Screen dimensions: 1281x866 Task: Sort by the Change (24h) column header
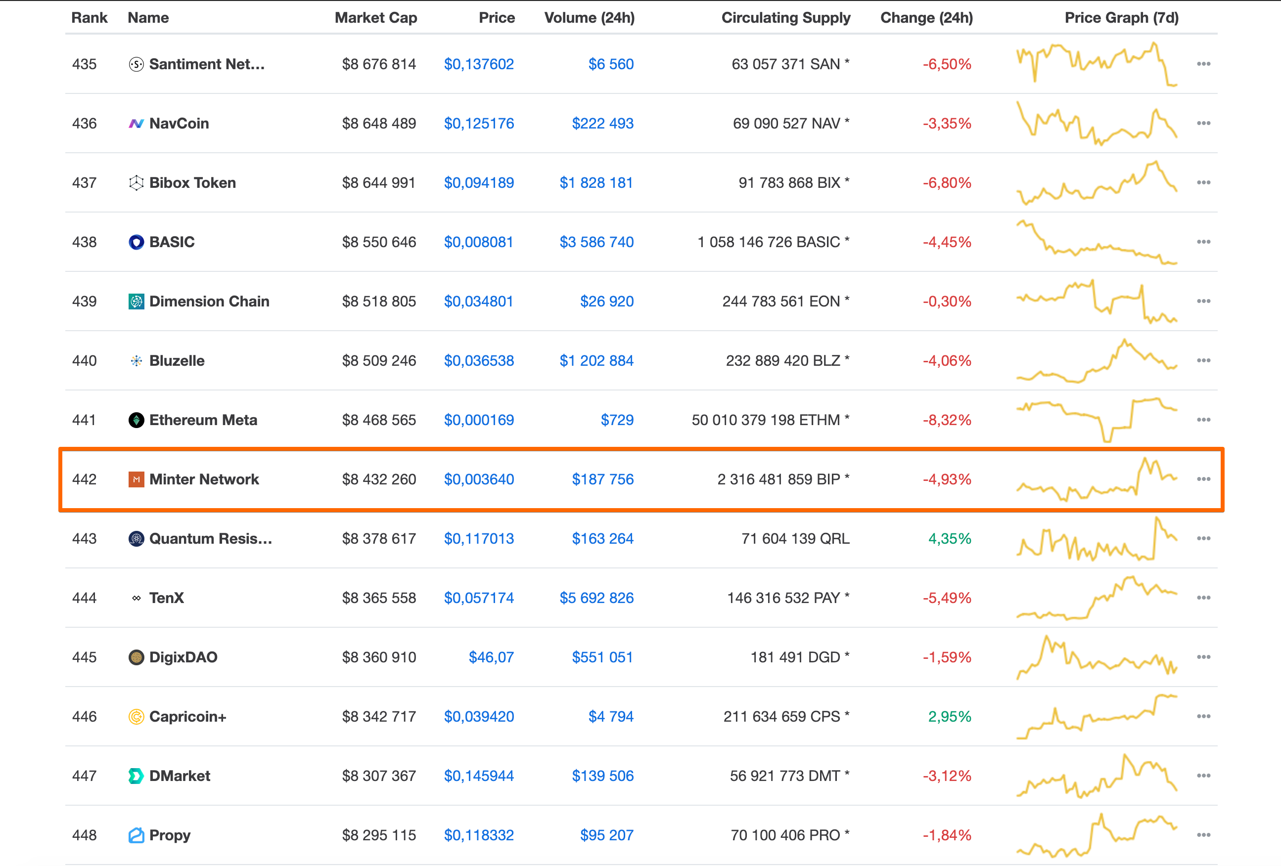[x=926, y=18]
